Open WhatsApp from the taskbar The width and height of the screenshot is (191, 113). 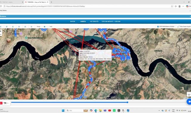(x=114, y=110)
